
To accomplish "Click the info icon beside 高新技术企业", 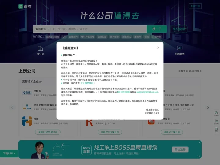I will click(40, 82).
